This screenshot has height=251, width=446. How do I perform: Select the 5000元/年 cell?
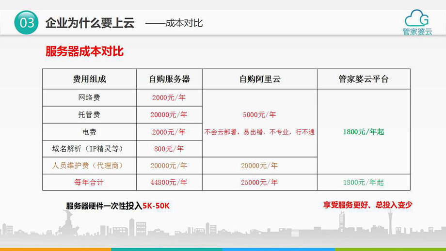point(259,115)
